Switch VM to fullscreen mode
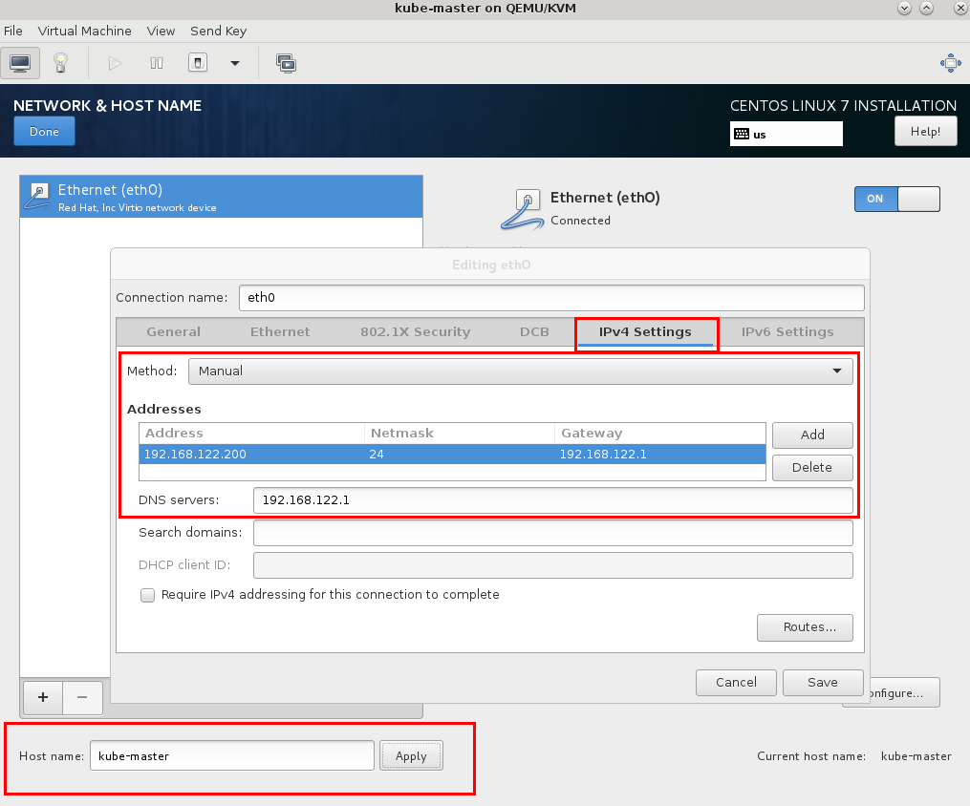The height and width of the screenshot is (806, 970). tap(950, 63)
